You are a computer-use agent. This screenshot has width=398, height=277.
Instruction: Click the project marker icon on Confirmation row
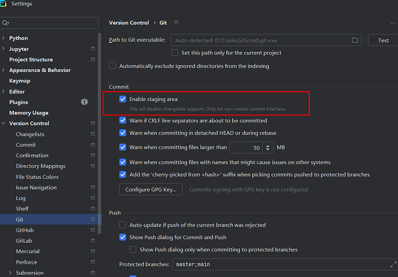(93, 155)
